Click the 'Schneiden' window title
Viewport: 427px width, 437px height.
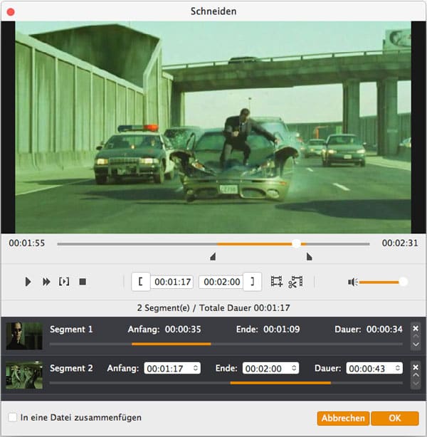tap(213, 11)
